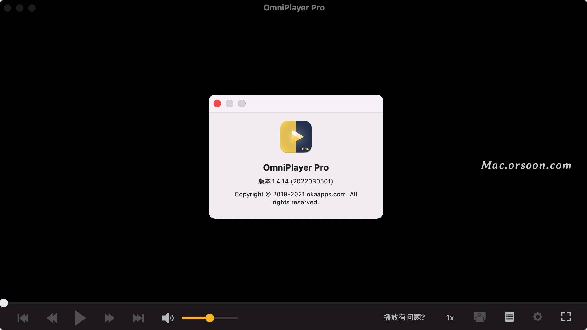
Task: Open the 播放有问题? help link
Action: pyautogui.click(x=404, y=317)
